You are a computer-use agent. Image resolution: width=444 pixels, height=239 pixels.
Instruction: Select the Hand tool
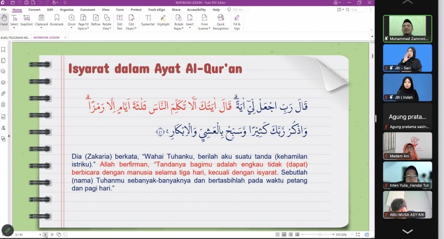tap(4, 21)
